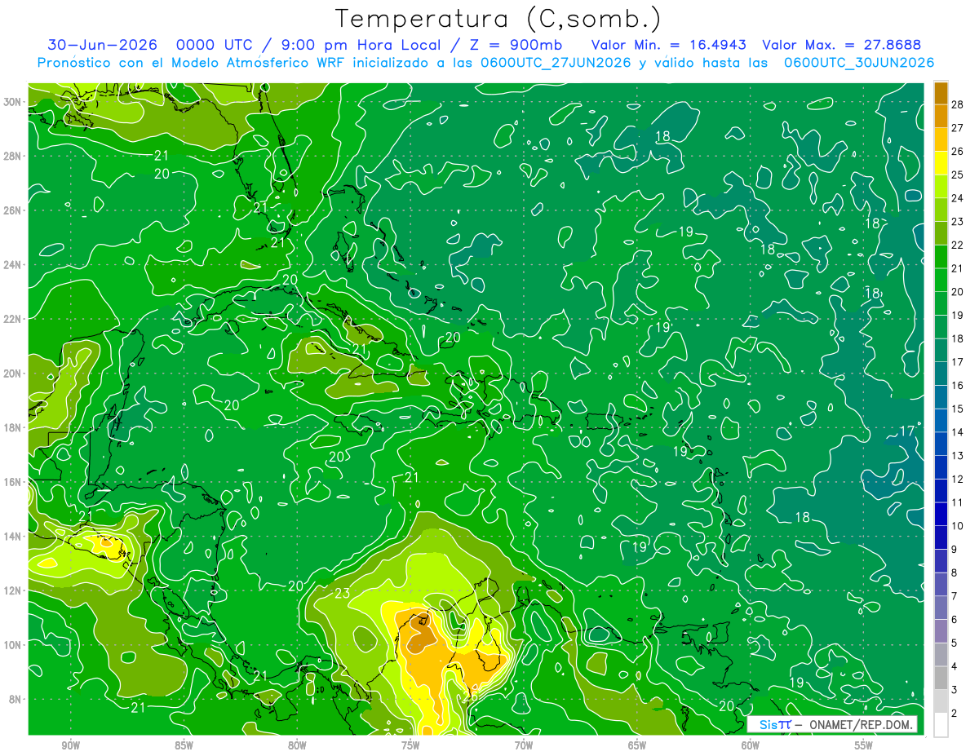Click the "5" label on the color scale
The image size is (979, 756).
tap(955, 643)
